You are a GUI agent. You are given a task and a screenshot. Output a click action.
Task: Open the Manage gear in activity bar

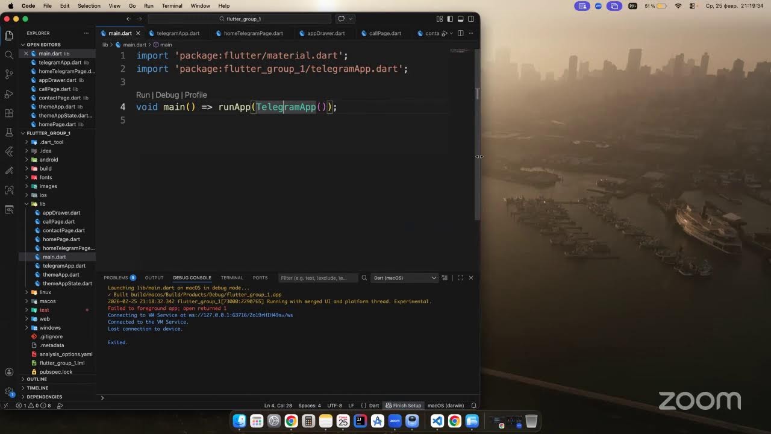click(9, 392)
